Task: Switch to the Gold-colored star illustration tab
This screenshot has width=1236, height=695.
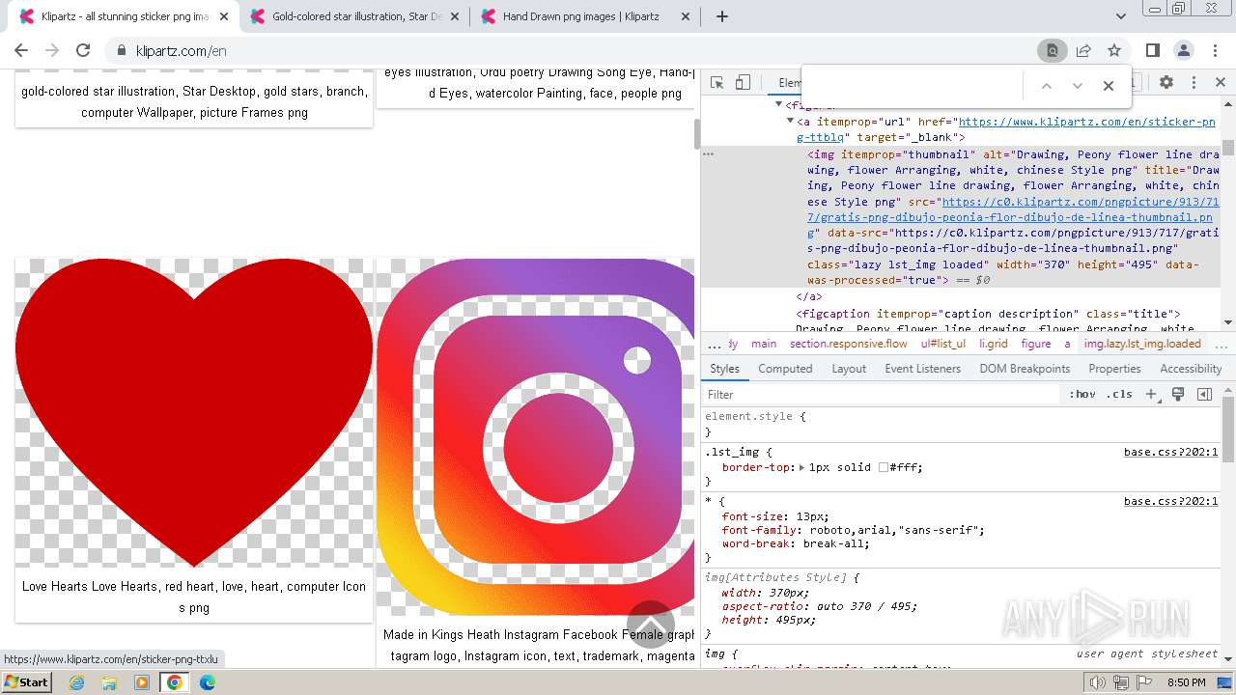Action: [x=356, y=16]
